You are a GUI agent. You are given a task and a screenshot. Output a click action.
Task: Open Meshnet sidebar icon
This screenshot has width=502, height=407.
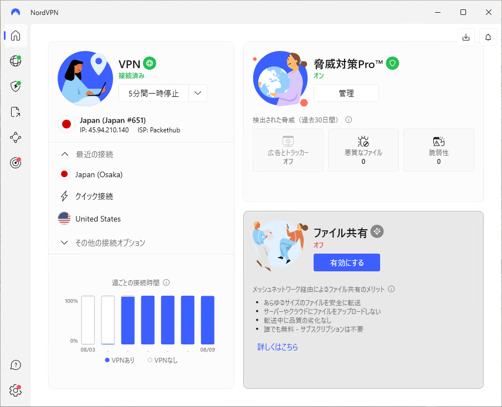16,137
